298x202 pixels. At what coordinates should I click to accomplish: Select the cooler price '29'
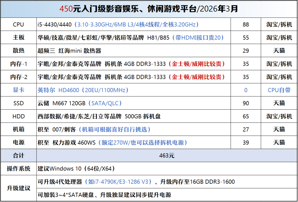(246, 51)
